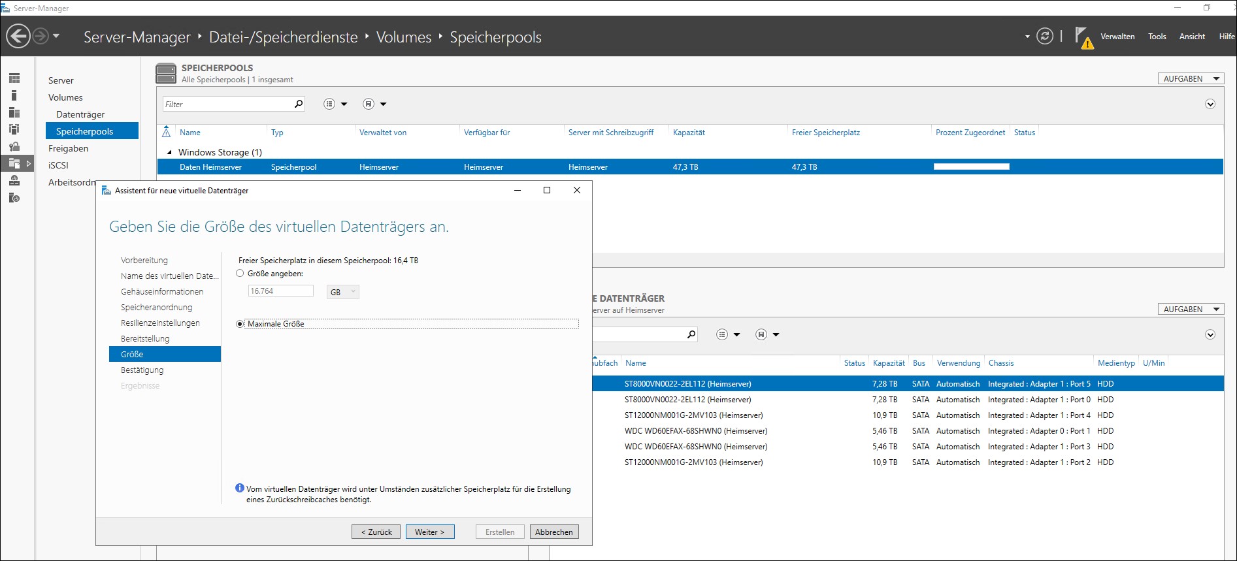Go to Speicheranordnung wizard step
This screenshot has height=561, width=1237.
tap(156, 307)
